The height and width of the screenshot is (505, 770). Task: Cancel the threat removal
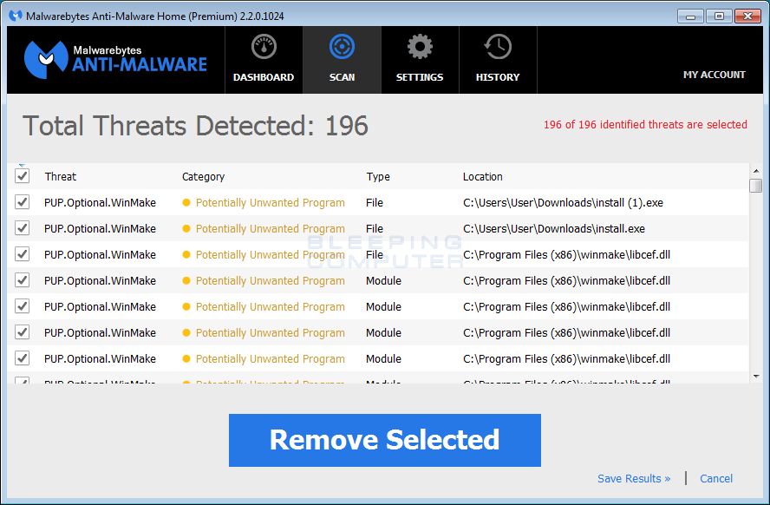tap(715, 478)
